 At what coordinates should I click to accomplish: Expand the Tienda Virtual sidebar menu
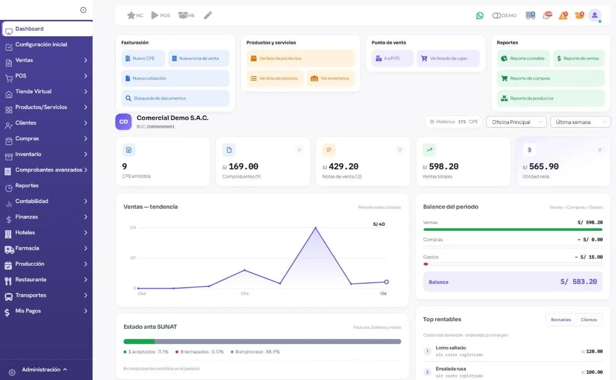(46, 91)
